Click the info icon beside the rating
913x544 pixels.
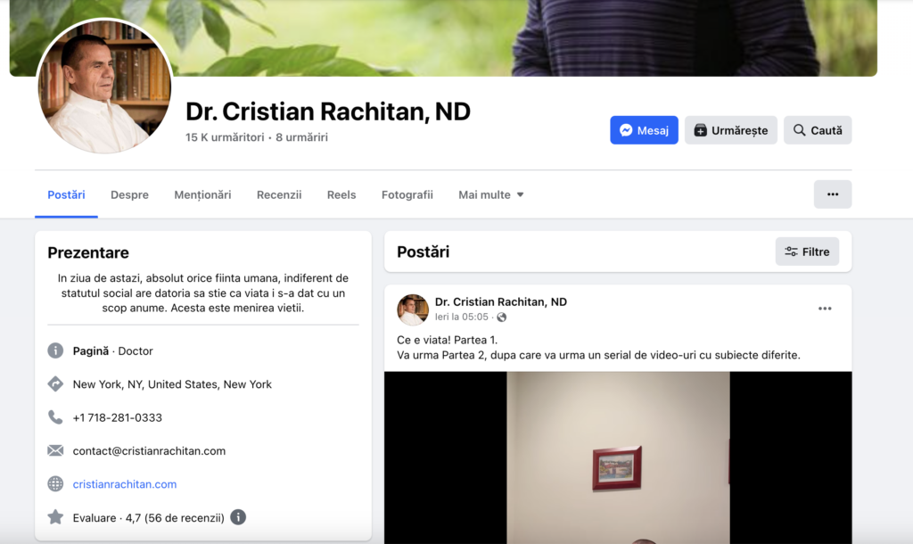(x=238, y=517)
